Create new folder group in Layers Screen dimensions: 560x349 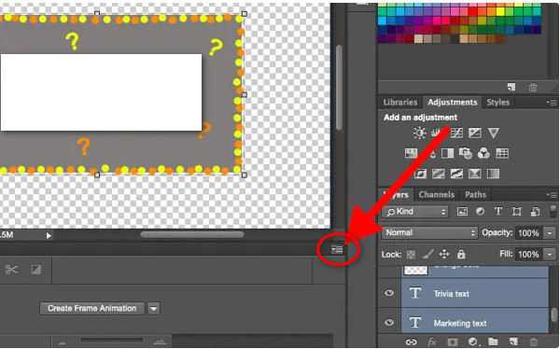pos(493,342)
